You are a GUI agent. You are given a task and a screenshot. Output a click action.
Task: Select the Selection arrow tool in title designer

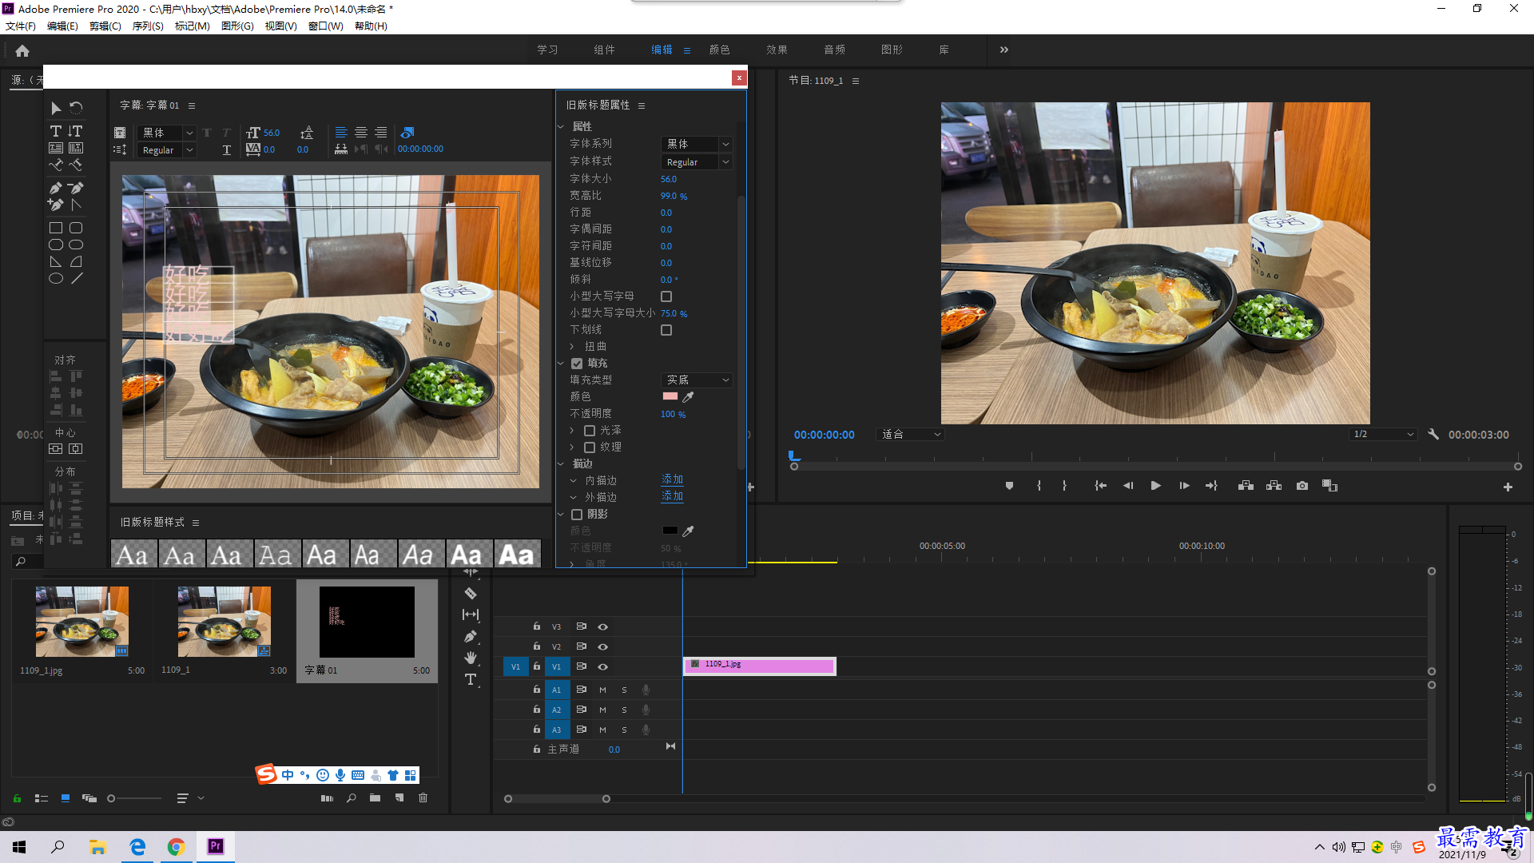point(56,108)
